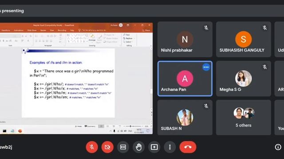The width and height of the screenshot is (284, 159).
Task: Click the slide heading 'Examples of //s and //m in action'
Action: click(x=56, y=63)
